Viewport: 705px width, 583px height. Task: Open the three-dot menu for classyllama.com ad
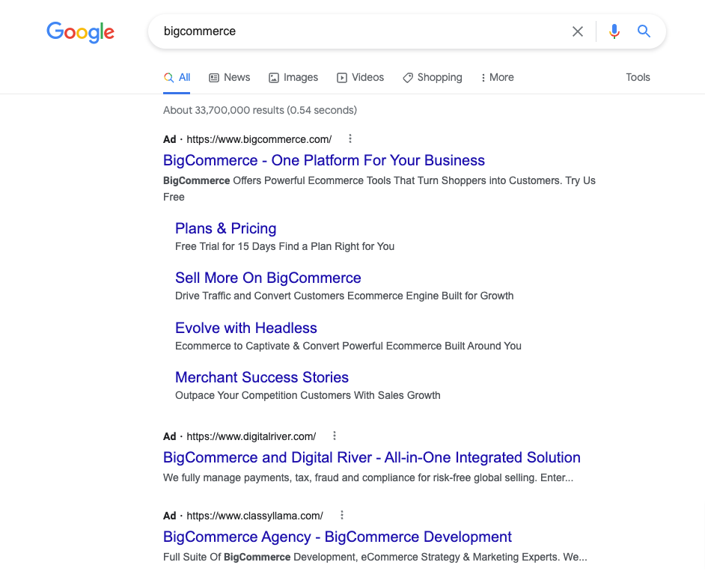(342, 515)
